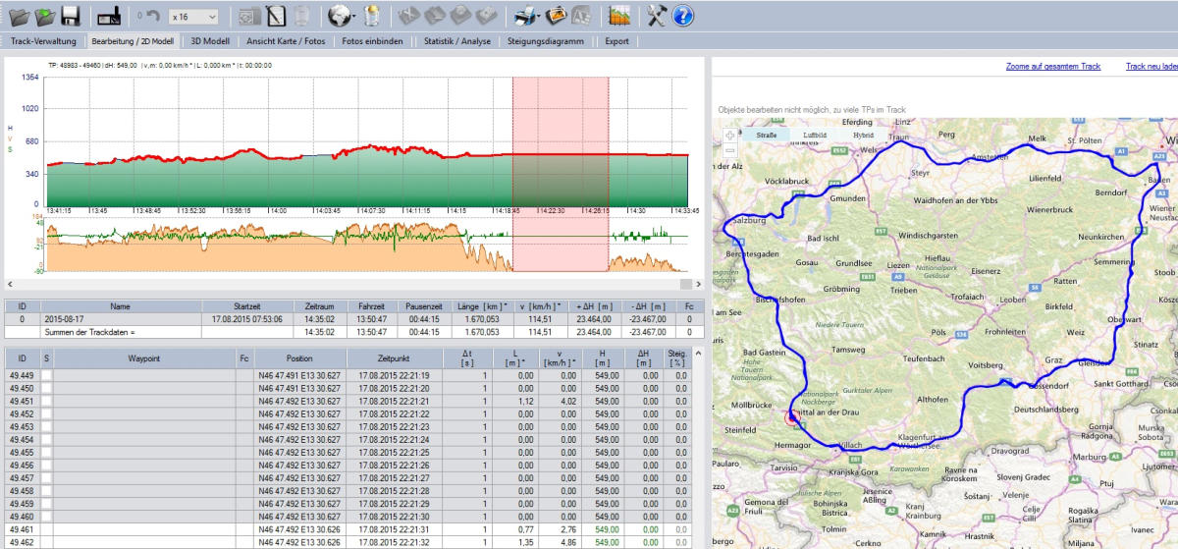Tick the S checkbox in row 49.451

tap(46, 401)
